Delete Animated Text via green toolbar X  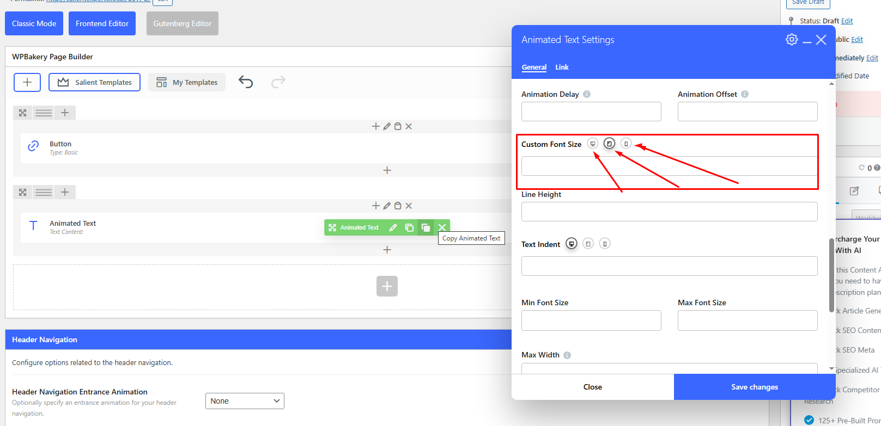(442, 227)
